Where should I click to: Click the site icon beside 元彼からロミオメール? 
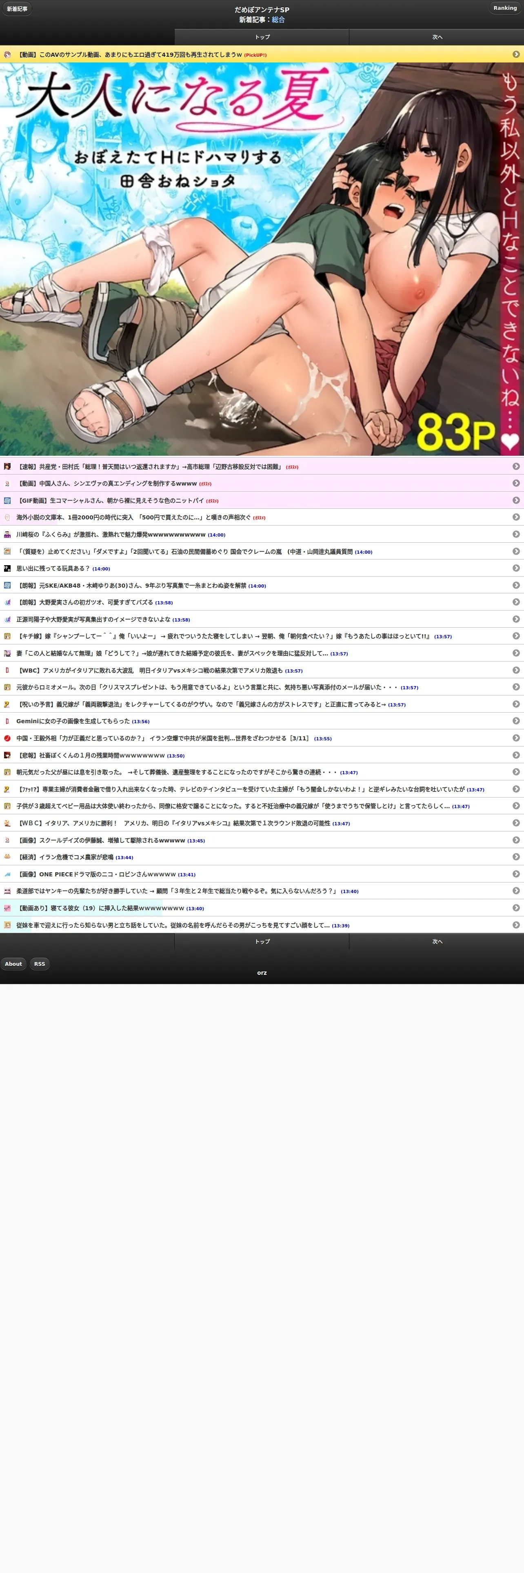coord(7,687)
